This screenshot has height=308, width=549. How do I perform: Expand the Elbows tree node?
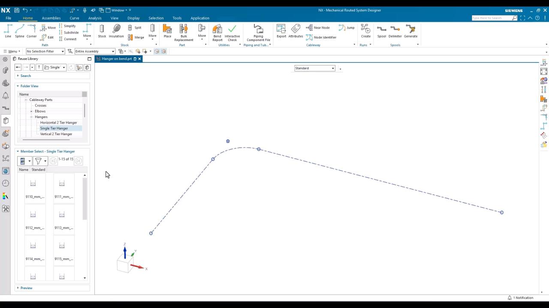pyautogui.click(x=31, y=111)
